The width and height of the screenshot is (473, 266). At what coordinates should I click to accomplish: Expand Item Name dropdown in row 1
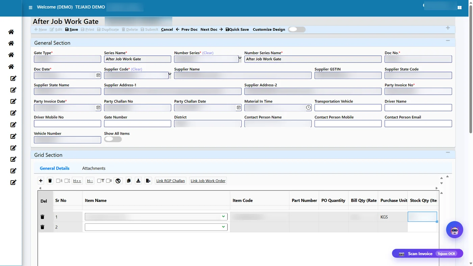click(223, 216)
